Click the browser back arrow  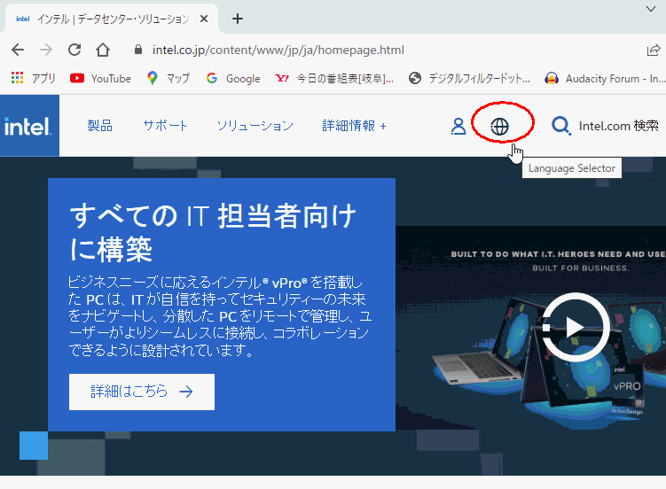coord(18,50)
